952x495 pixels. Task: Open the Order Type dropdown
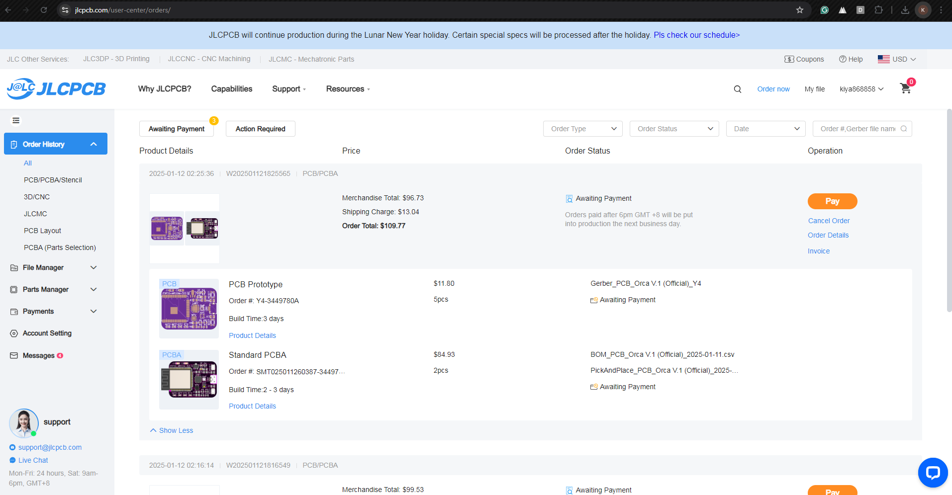pos(583,129)
